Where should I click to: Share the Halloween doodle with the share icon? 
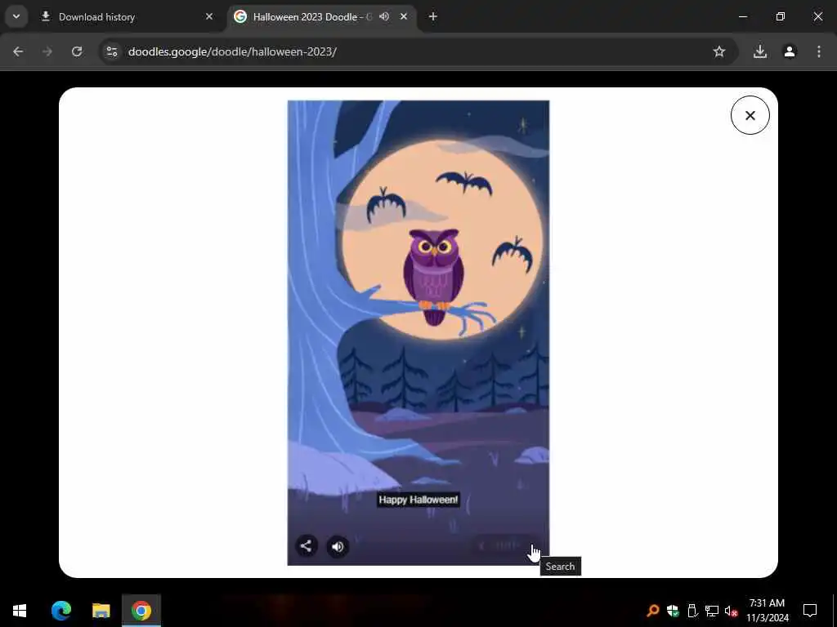(306, 546)
